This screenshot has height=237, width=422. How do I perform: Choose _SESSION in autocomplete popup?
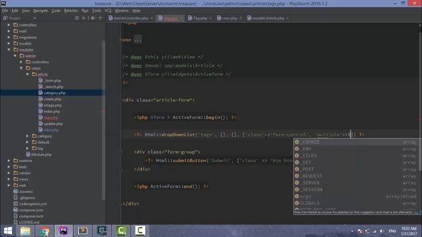355,190
